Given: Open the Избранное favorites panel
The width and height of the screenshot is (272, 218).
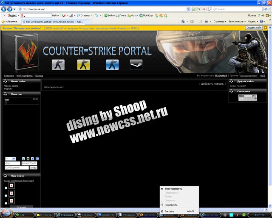Looking at the screenshot, I should click(x=9, y=22).
